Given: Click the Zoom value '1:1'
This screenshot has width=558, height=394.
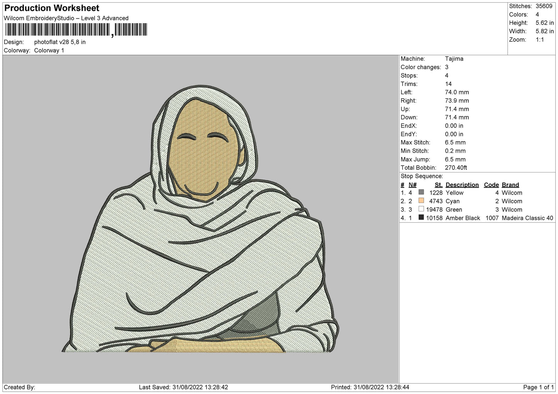Looking at the screenshot, I should point(539,40).
